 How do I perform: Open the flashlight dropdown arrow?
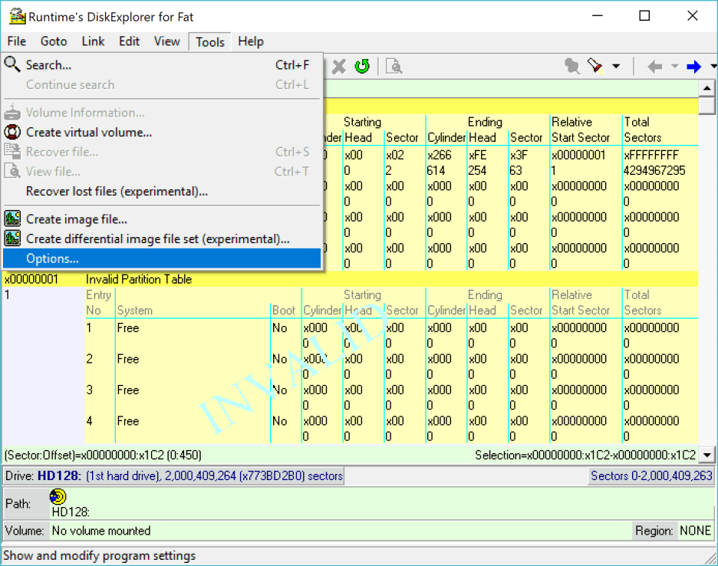coord(615,67)
